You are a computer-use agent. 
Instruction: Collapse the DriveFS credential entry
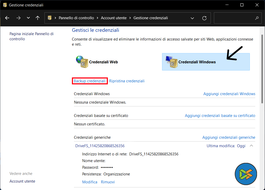tap(251, 146)
